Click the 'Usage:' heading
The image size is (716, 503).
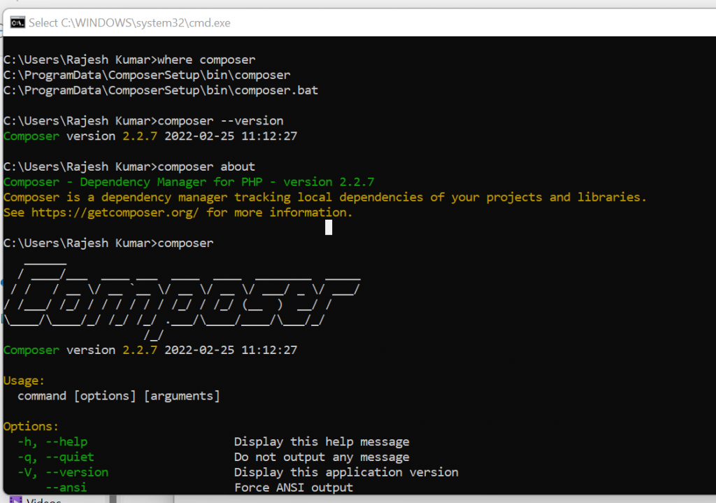24,381
